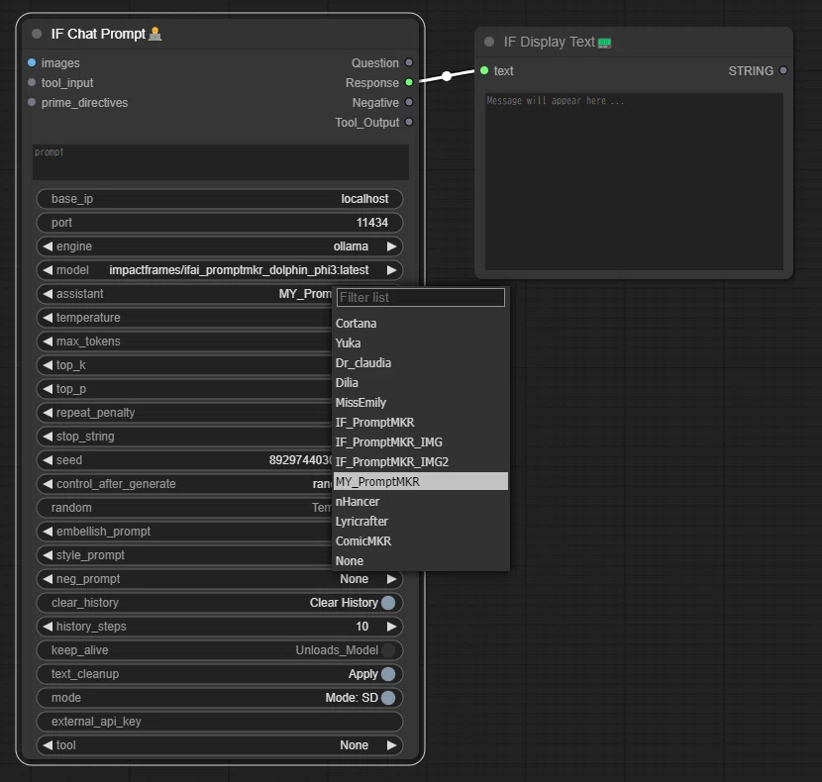The width and height of the screenshot is (822, 782).
Task: Choose MY_PromptMKR from assistant list
Action: [x=421, y=482]
